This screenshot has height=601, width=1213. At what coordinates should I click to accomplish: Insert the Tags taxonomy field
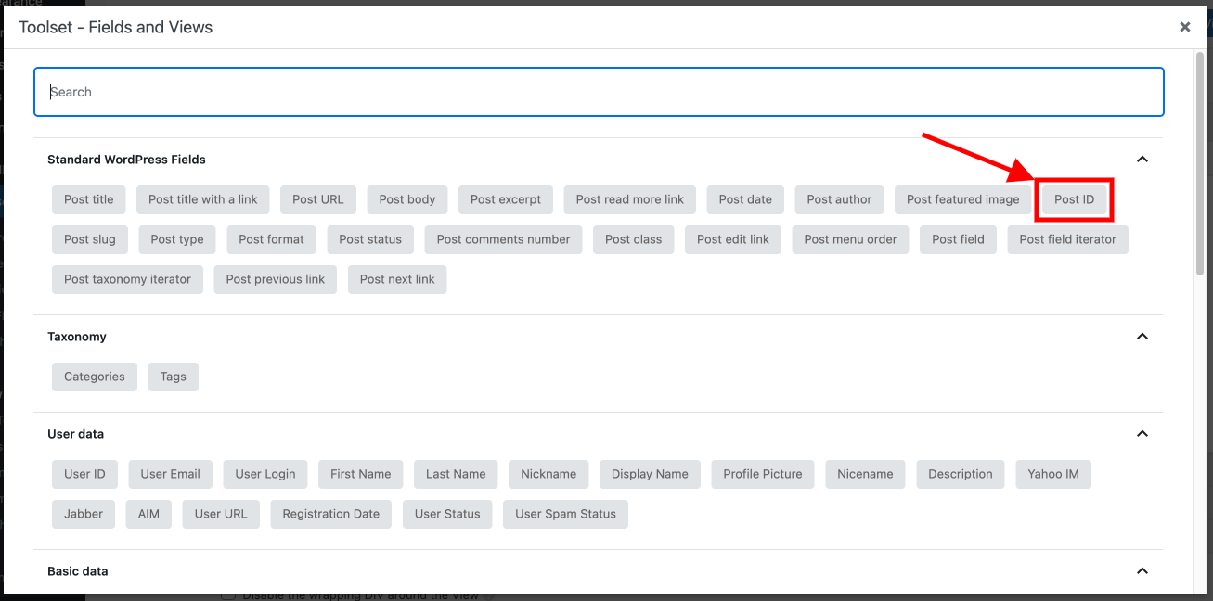point(174,377)
